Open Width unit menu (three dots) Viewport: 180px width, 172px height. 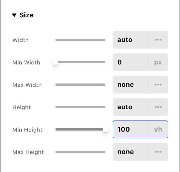[x=158, y=40]
